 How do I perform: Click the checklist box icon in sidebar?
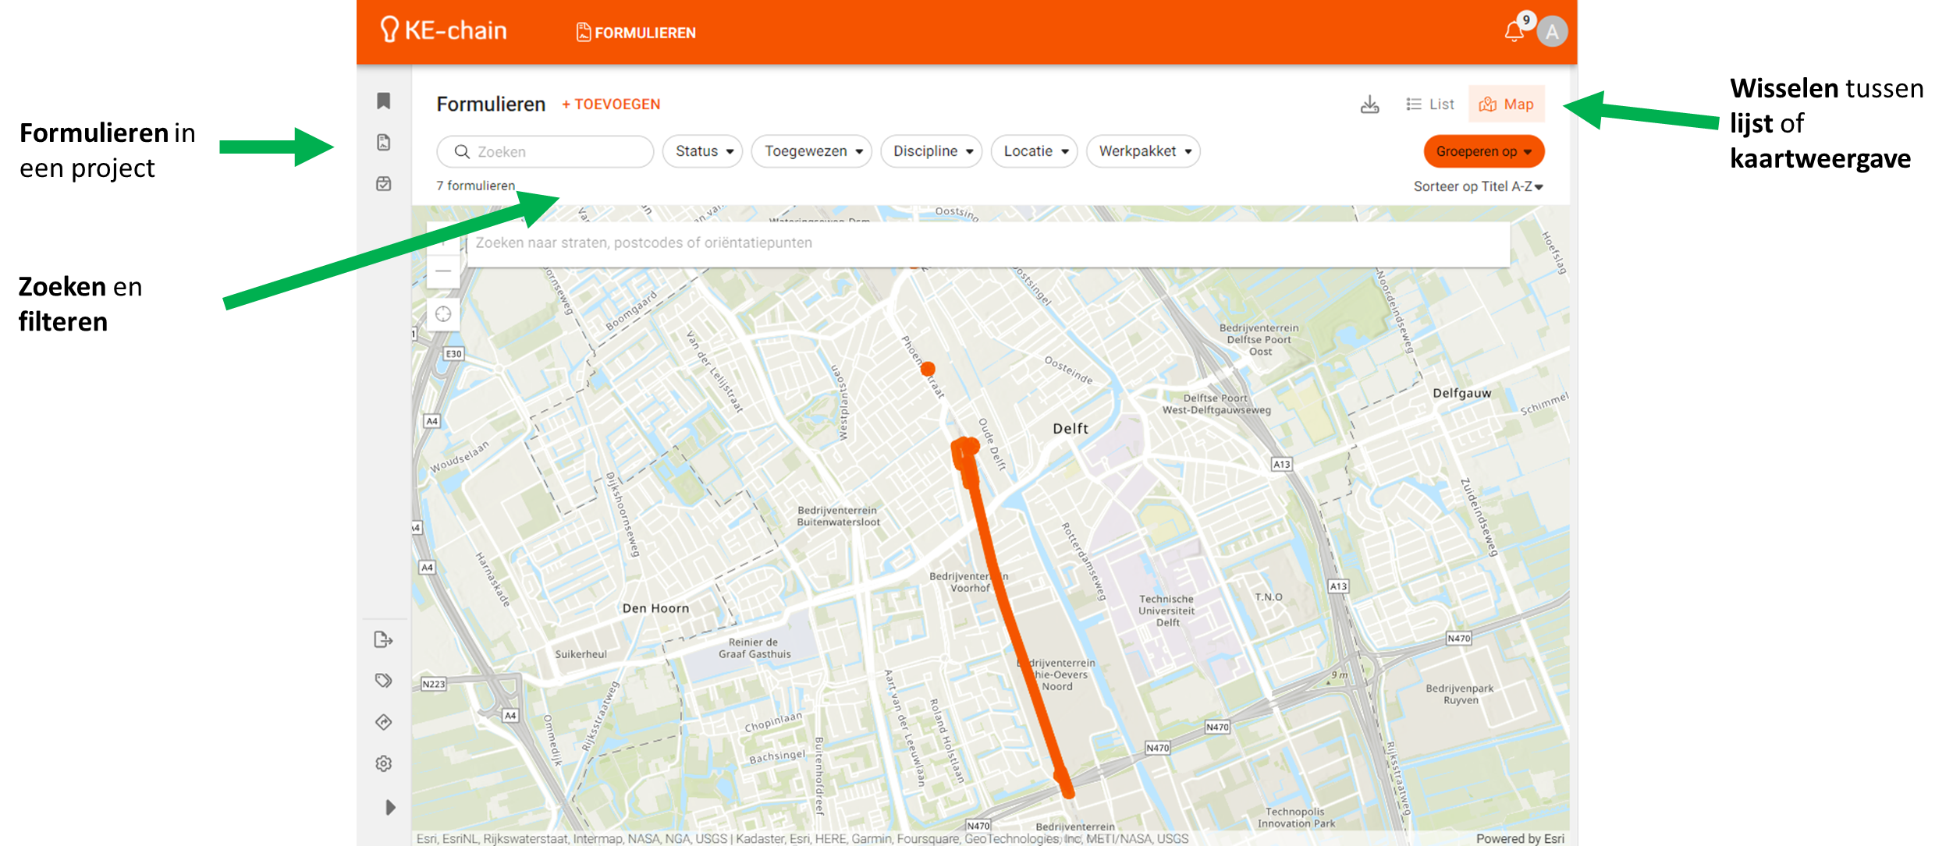383,184
